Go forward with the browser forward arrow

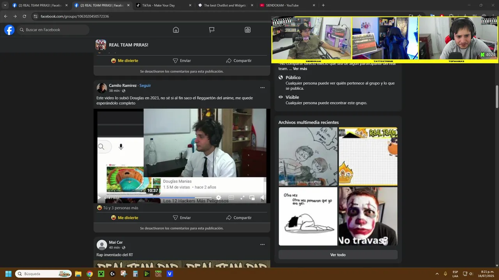[15, 16]
